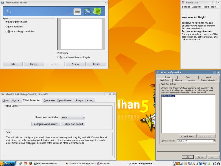Click the Help button in Presentation Wizard
This screenshot has width=221, height=166.
pos(13,64)
